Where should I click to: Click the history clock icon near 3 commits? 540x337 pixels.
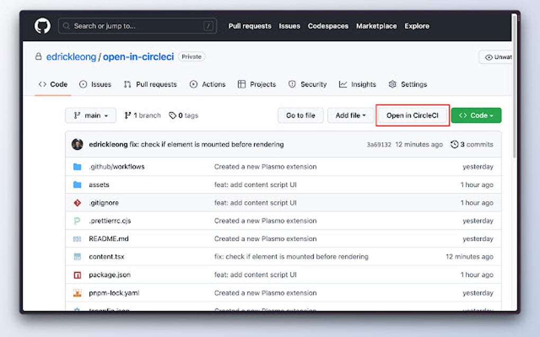[x=454, y=144]
